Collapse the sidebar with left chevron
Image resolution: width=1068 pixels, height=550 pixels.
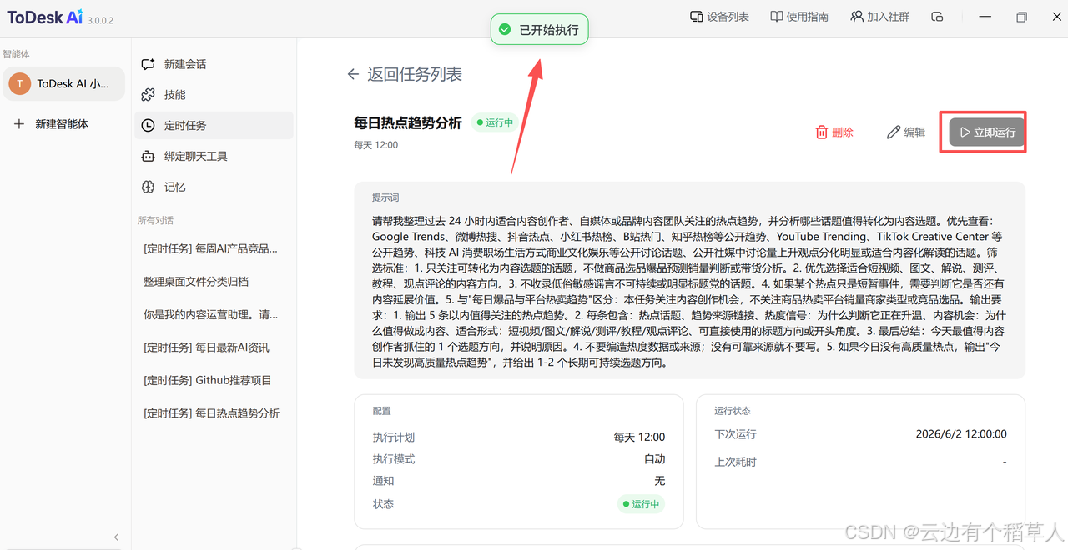(116, 537)
